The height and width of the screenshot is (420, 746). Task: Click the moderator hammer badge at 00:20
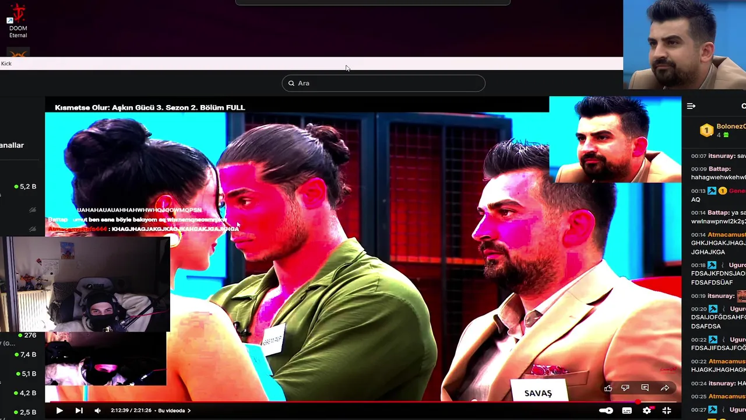pos(712,309)
